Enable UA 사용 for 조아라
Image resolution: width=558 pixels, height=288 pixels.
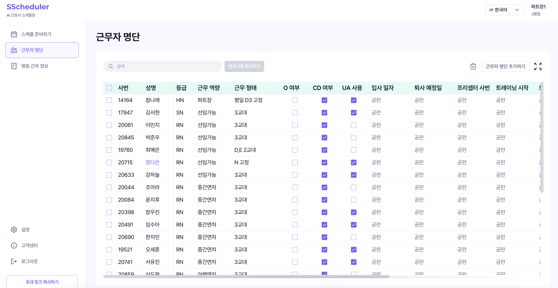[x=354, y=187]
